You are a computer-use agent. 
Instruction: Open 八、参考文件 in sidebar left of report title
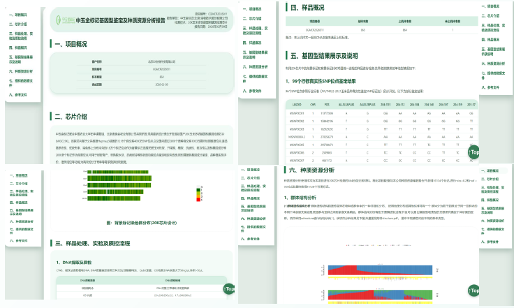18,95
